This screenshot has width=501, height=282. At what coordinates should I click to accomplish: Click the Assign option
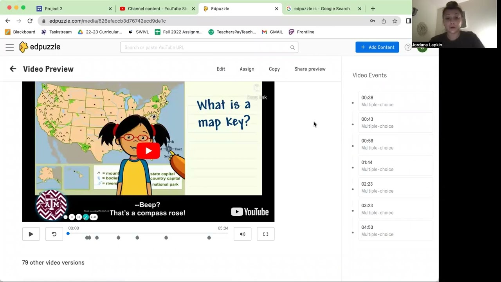pos(247,69)
